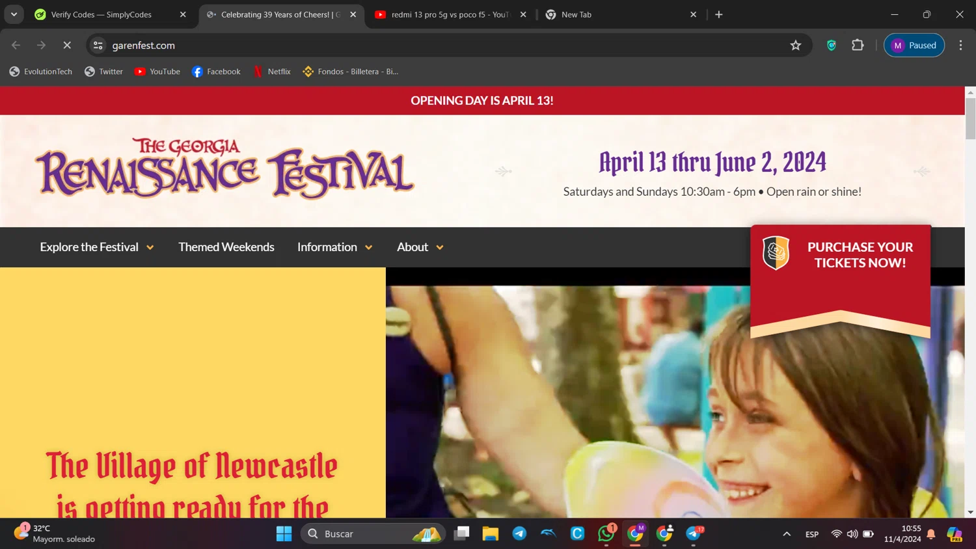Open WhatsApp from taskbar
Viewport: 976px width, 549px height.
(606, 533)
